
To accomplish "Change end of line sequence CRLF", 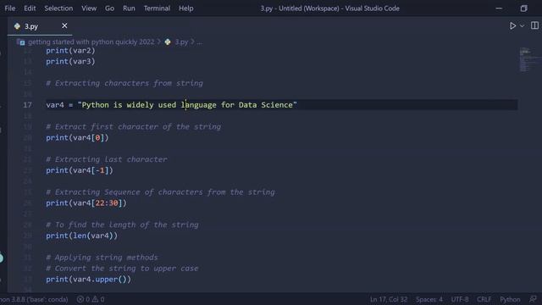I will 484,299.
